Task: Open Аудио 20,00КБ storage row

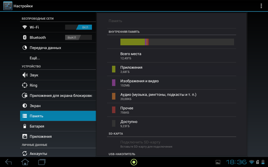Action: click(172, 96)
